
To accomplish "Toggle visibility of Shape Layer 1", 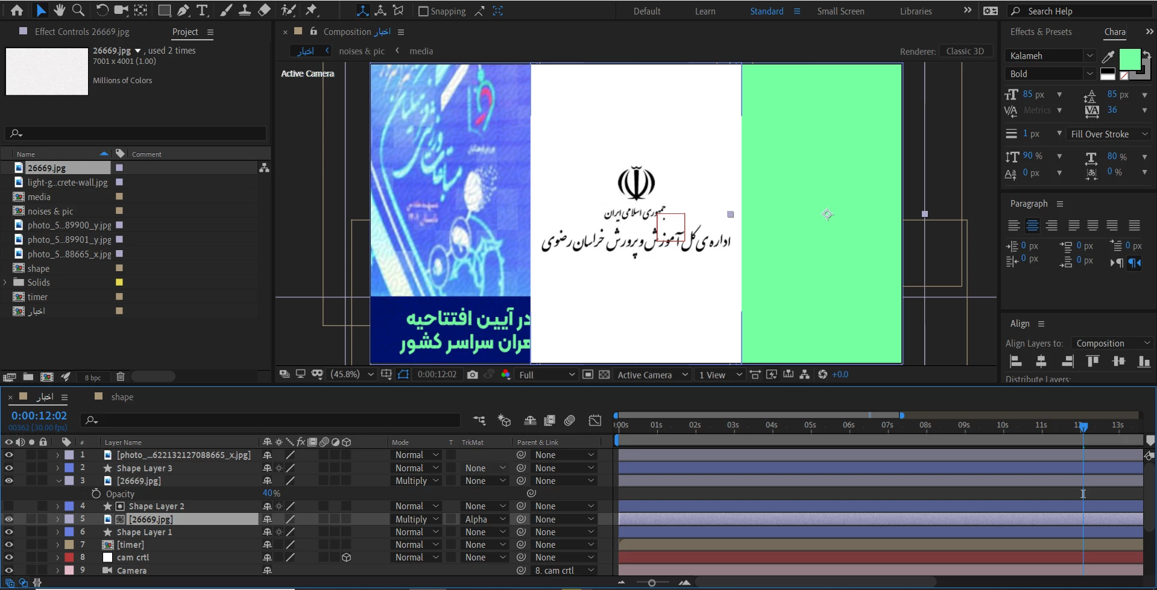I will tap(9, 532).
